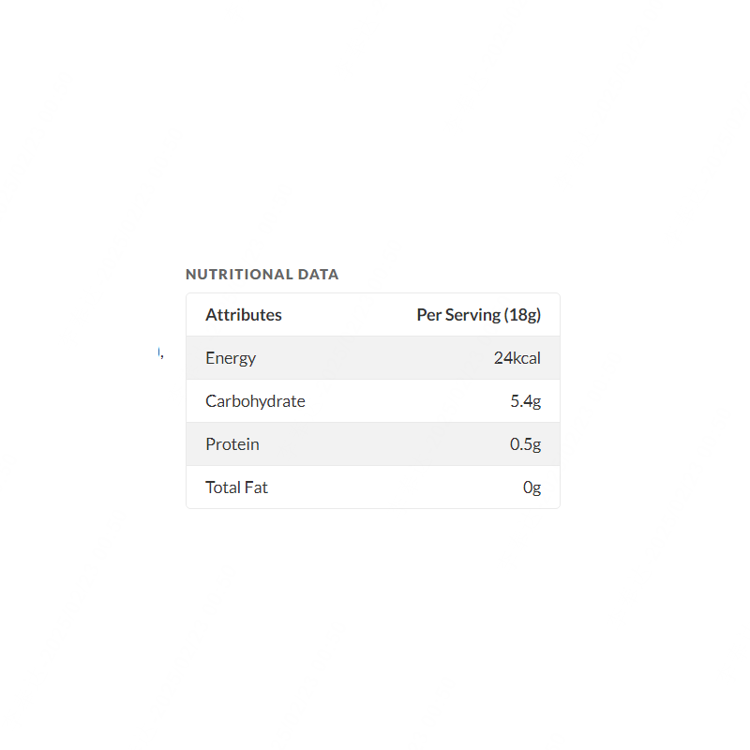Click the Attributes column header
The height and width of the screenshot is (750, 750).
(x=244, y=315)
